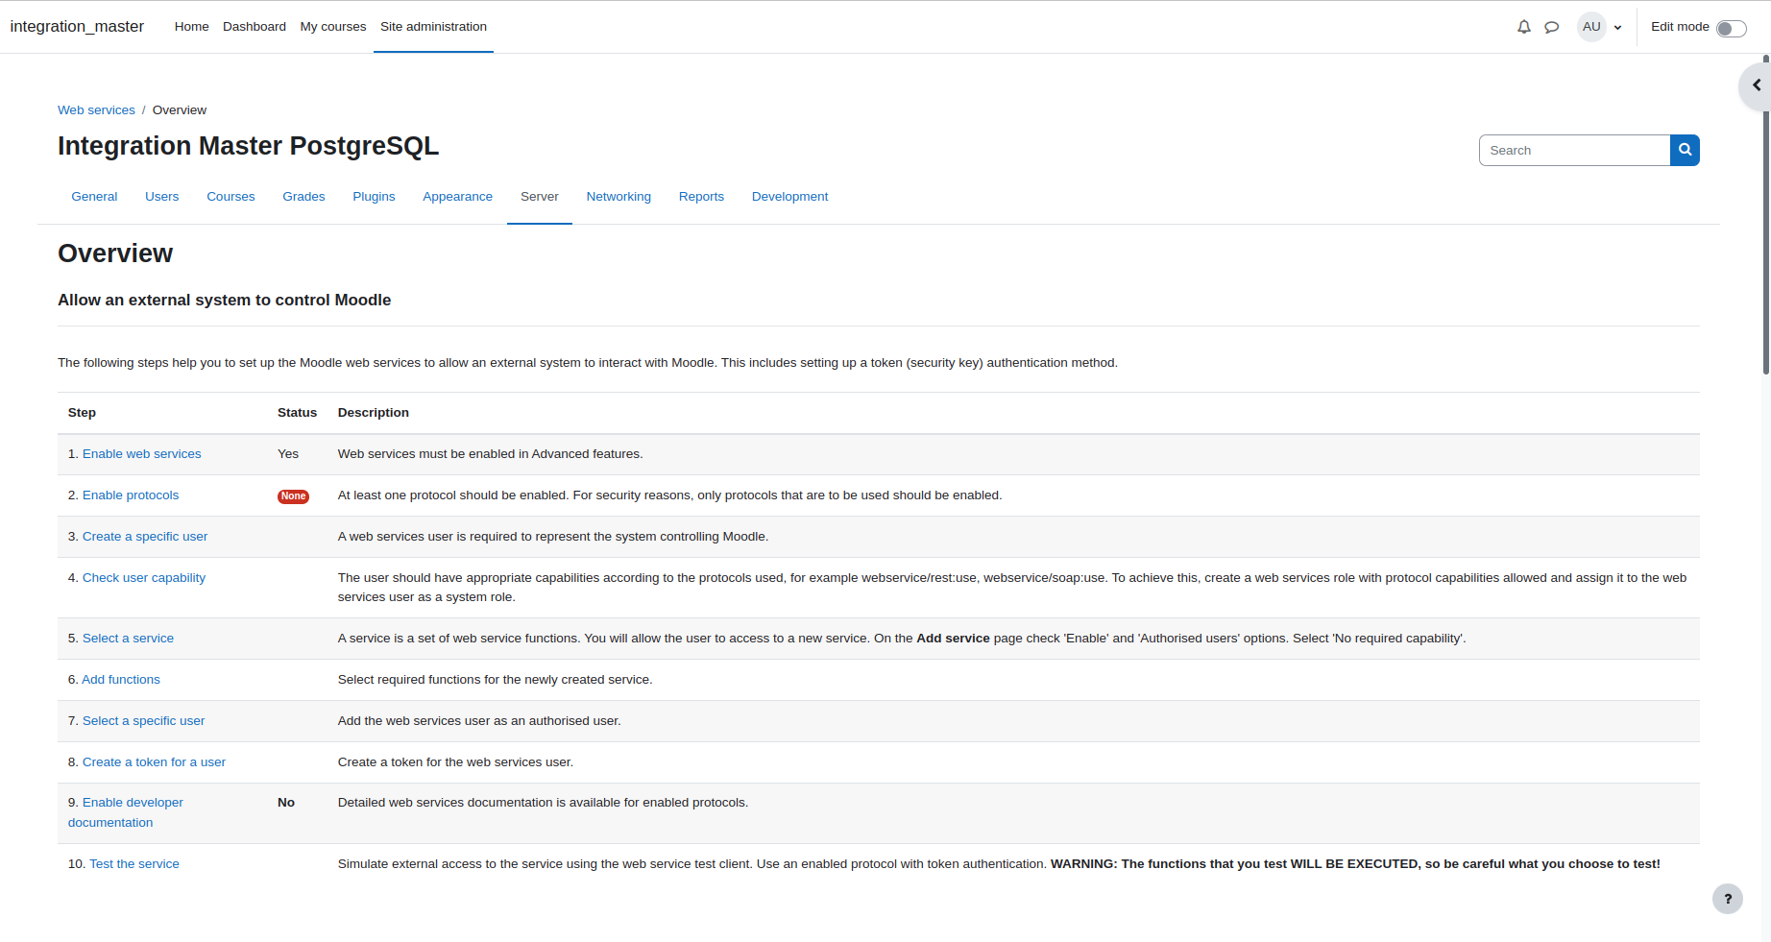1771x942 pixels.
Task: Expand the user menu dropdown arrow
Action: pos(1618,28)
